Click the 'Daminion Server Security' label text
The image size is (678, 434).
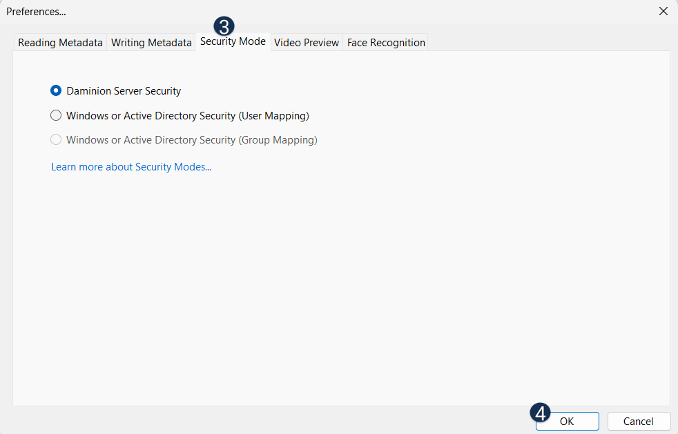tap(124, 90)
